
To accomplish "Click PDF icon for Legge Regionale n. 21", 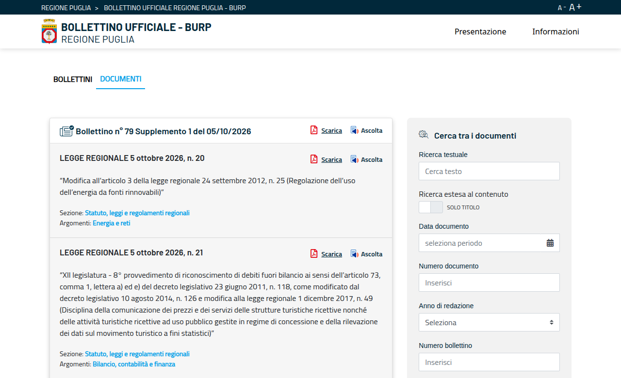I will [314, 254].
